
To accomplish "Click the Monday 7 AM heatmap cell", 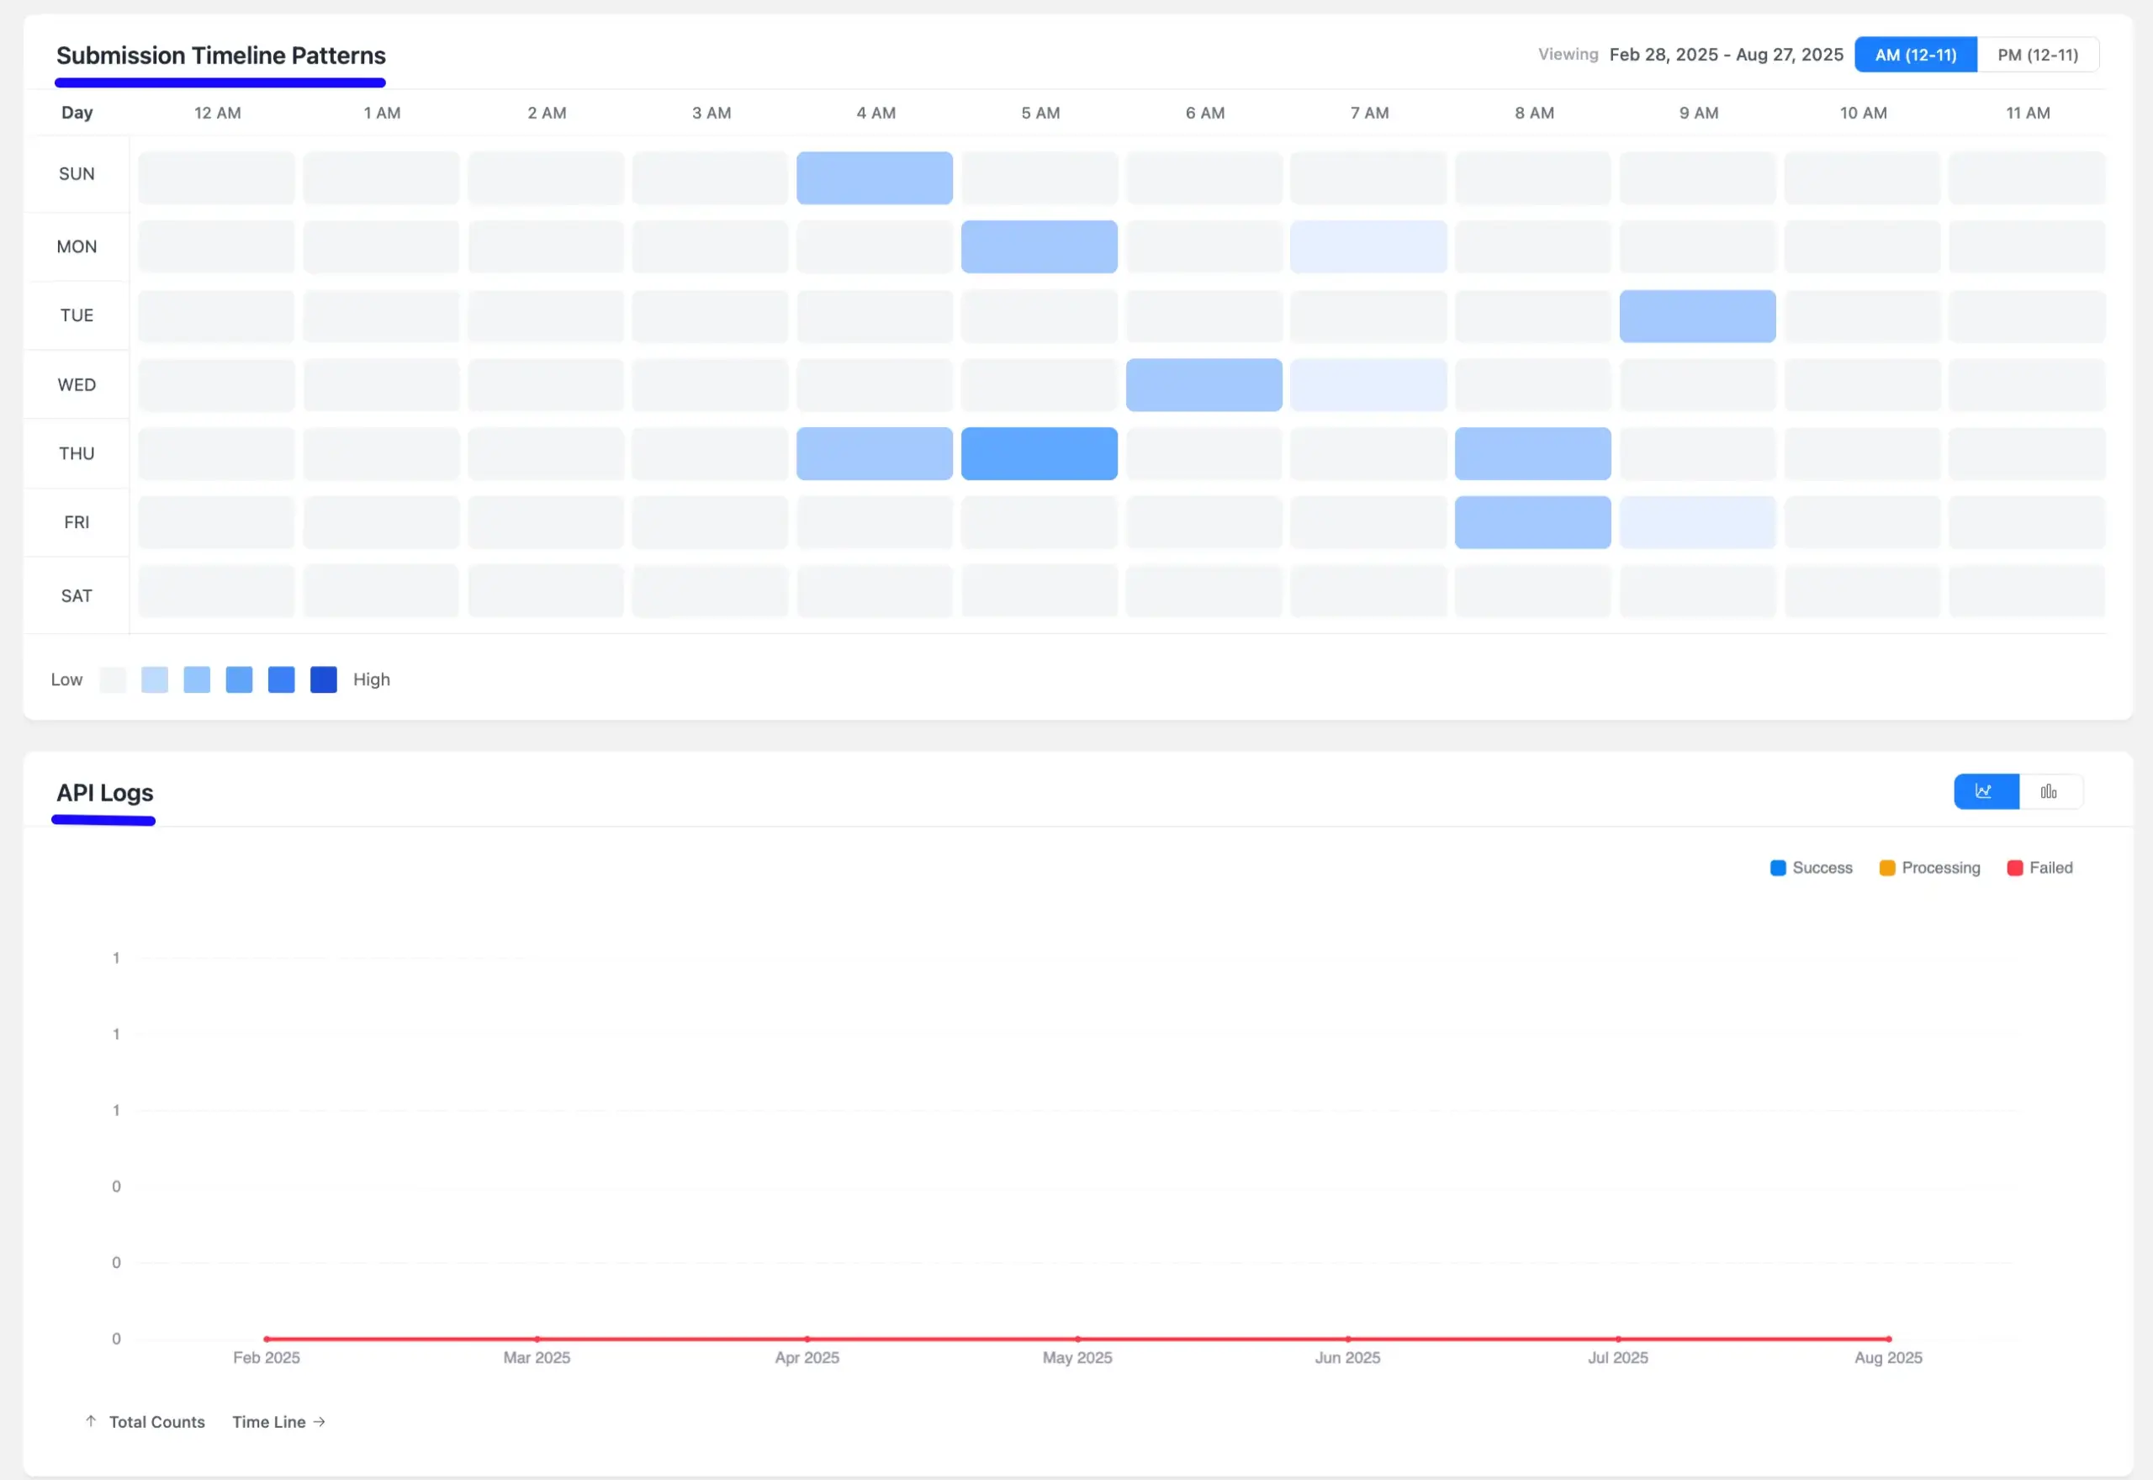I will [x=1367, y=246].
